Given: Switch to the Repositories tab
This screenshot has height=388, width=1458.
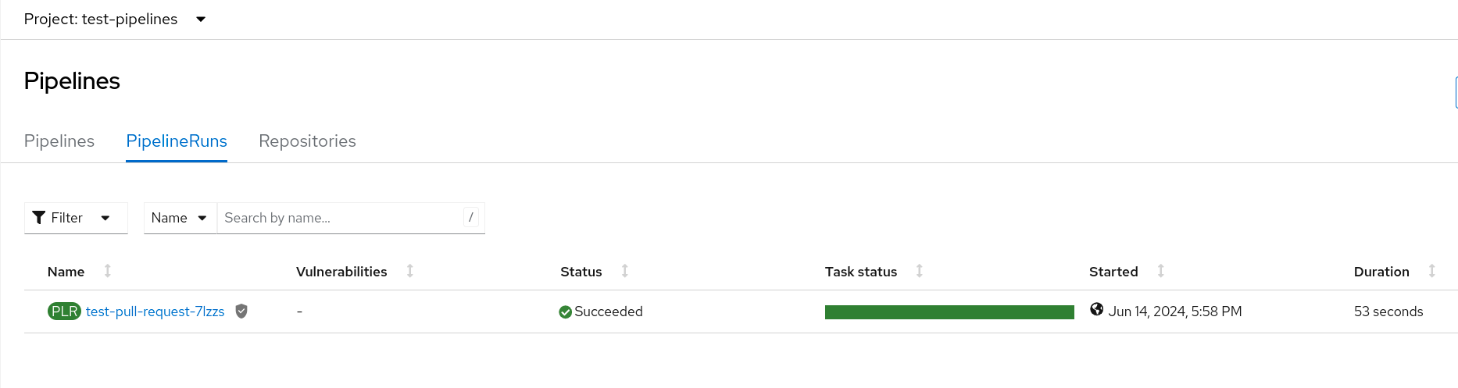Looking at the screenshot, I should click(x=307, y=141).
